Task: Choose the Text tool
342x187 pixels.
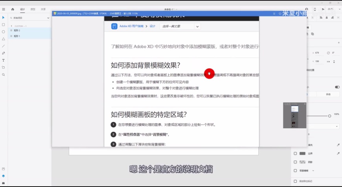Action: coord(3,60)
